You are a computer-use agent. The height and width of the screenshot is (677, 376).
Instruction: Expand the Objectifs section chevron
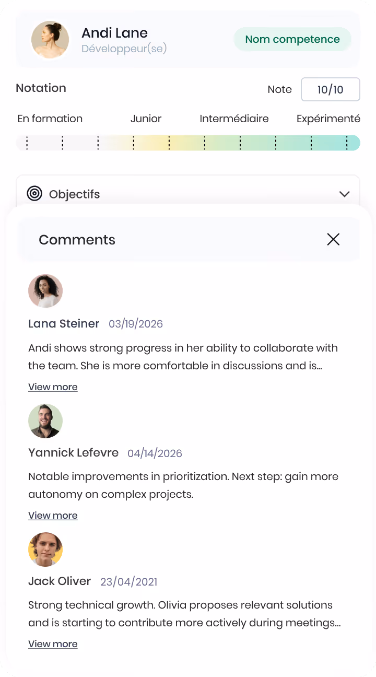[344, 194]
